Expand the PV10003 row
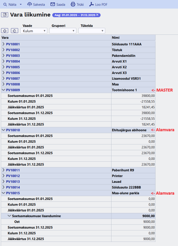The width and height of the screenshot is (178, 246). tap(3, 56)
